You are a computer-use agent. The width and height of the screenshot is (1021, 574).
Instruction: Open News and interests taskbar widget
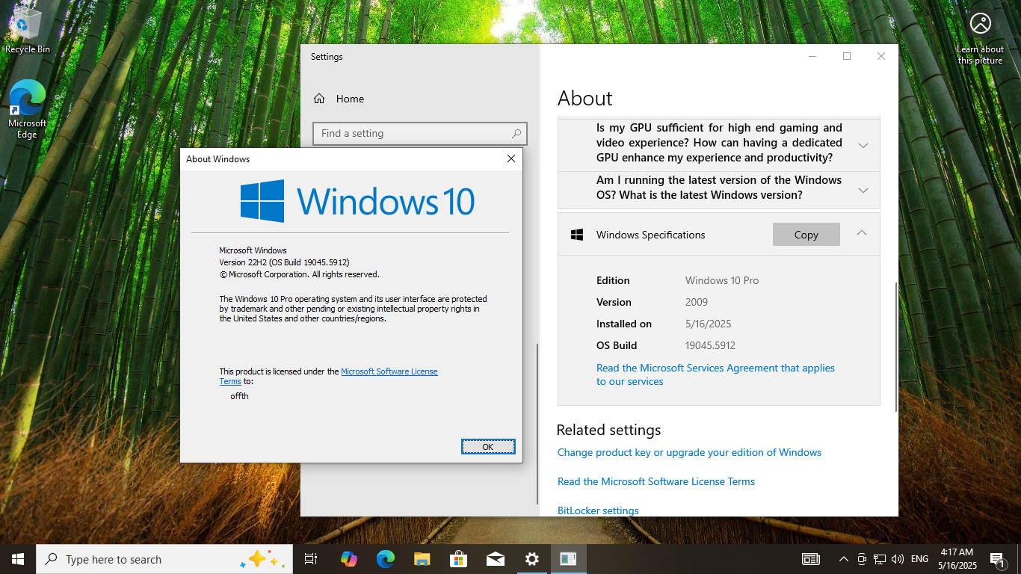pyautogui.click(x=810, y=559)
